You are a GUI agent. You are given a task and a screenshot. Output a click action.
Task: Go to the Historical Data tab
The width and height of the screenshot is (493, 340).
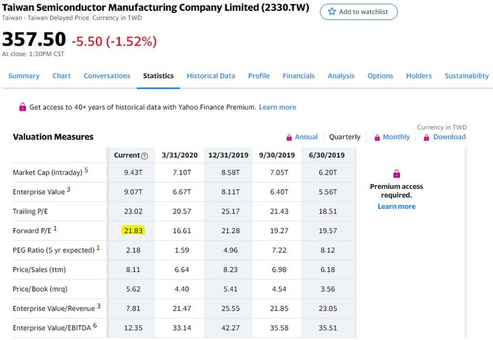pos(211,76)
